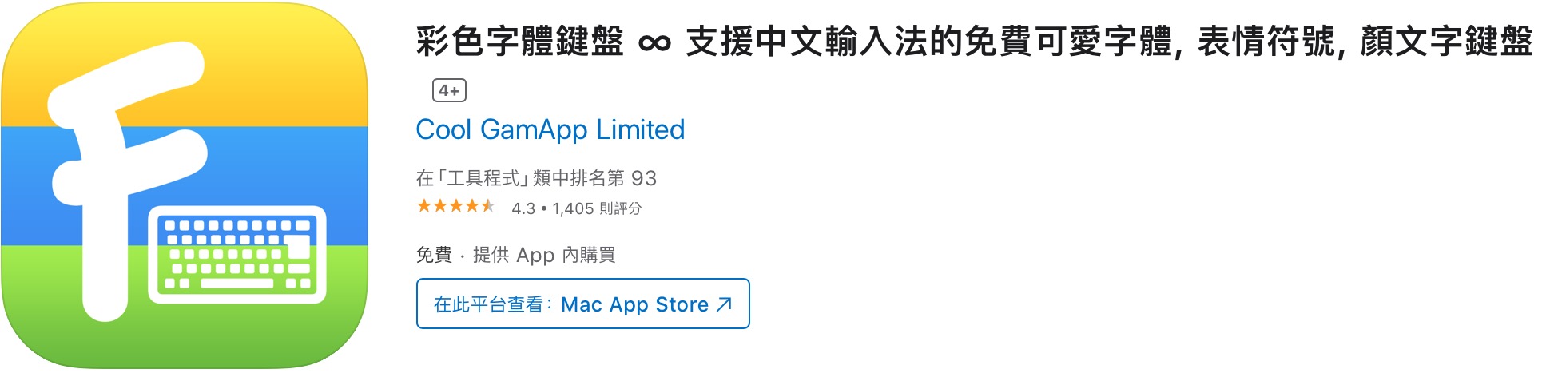
Task: Click the infinity symbol in the app title
Action: (x=654, y=43)
